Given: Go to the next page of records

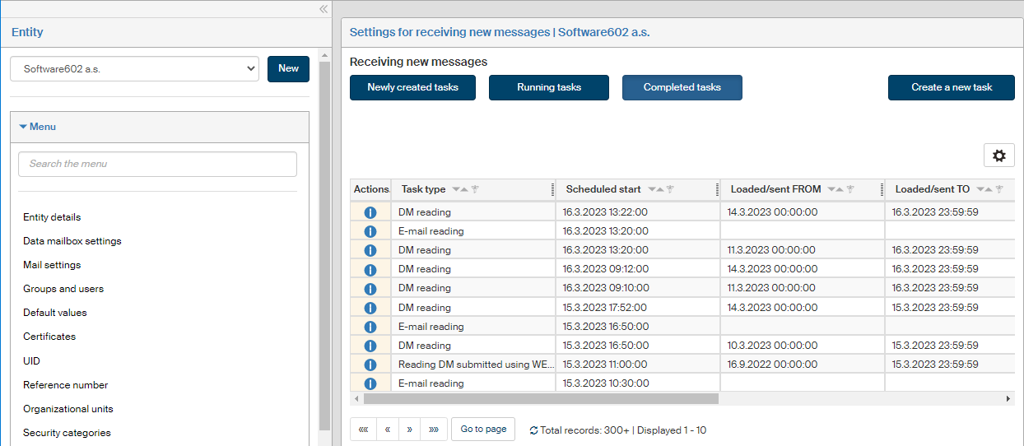Looking at the screenshot, I should pos(409,430).
